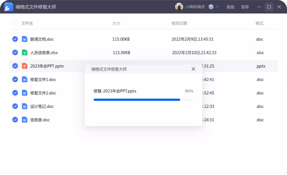Click the app wrench logo icon
Screen dimensions: 287x175
point(9,7)
